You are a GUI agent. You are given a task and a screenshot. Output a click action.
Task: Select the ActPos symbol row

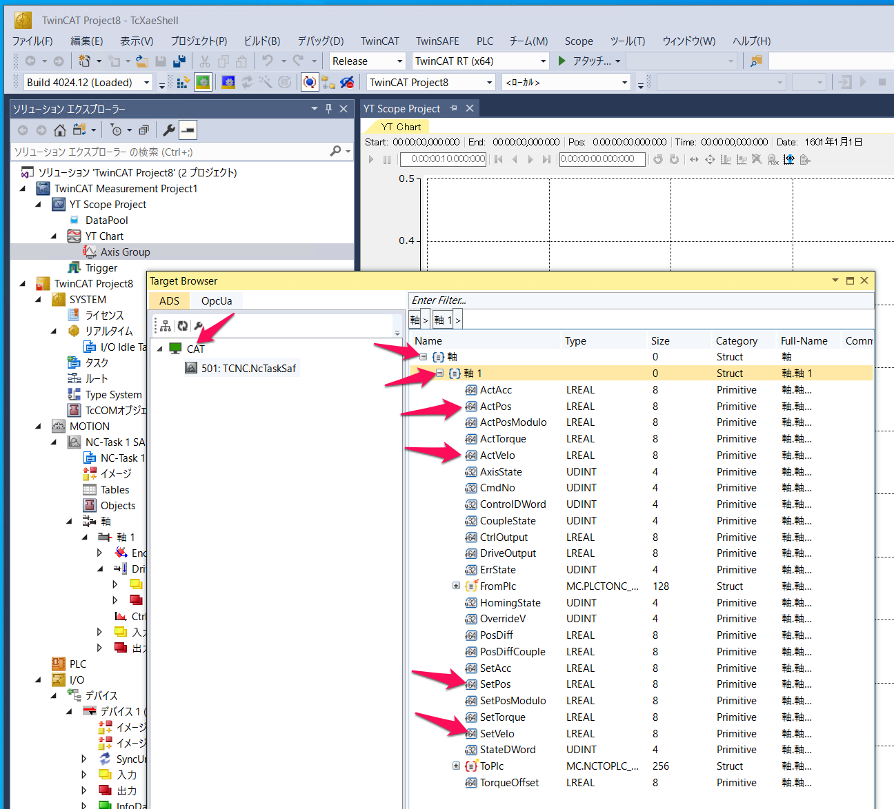pos(641,406)
